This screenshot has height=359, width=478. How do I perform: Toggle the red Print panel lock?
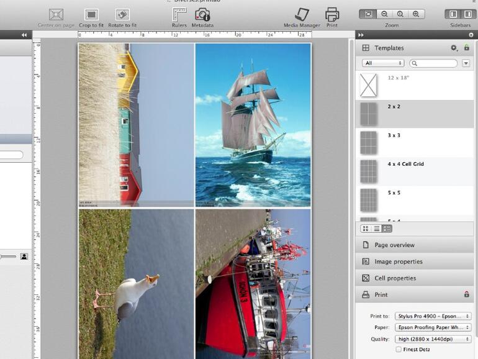(467, 294)
